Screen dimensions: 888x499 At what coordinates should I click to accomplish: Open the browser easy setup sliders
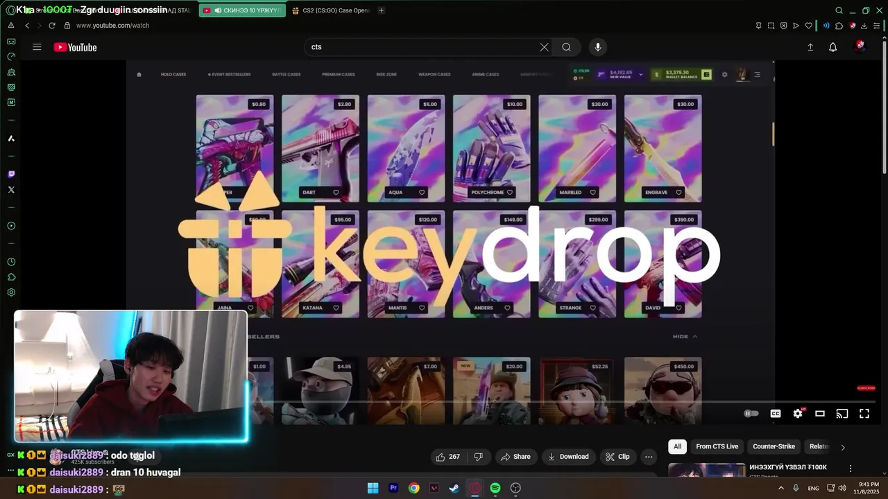coord(878,26)
